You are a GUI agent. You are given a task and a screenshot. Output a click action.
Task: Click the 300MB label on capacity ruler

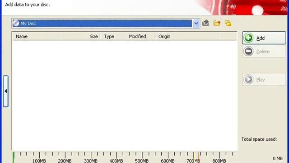[90, 161]
